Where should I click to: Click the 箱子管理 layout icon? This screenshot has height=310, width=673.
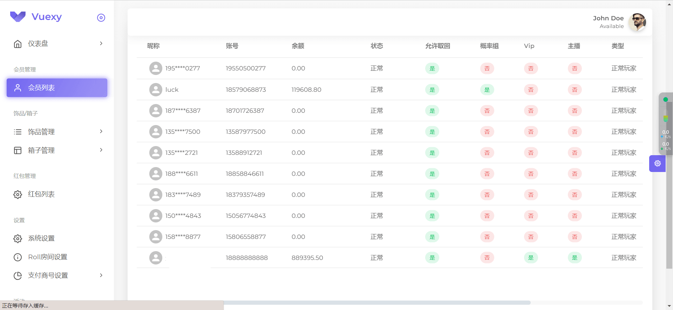pos(18,151)
